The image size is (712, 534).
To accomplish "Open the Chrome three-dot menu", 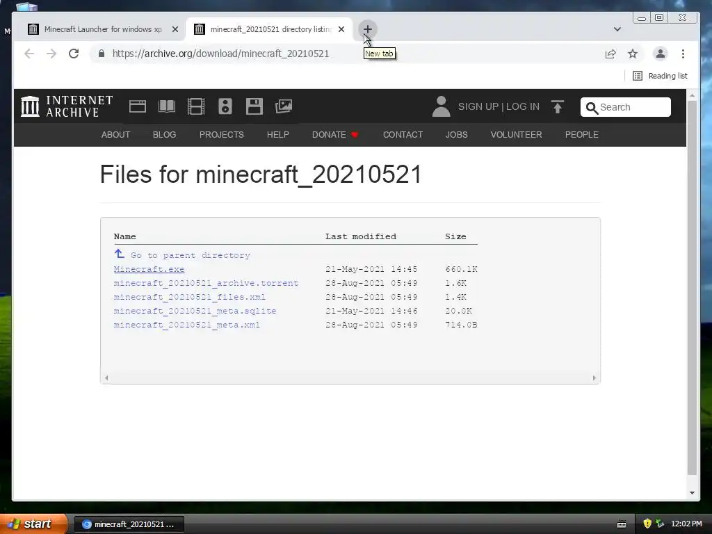I will [683, 54].
